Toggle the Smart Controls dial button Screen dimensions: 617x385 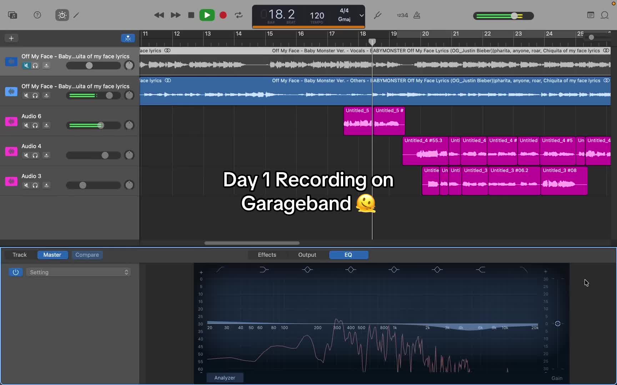coord(62,15)
